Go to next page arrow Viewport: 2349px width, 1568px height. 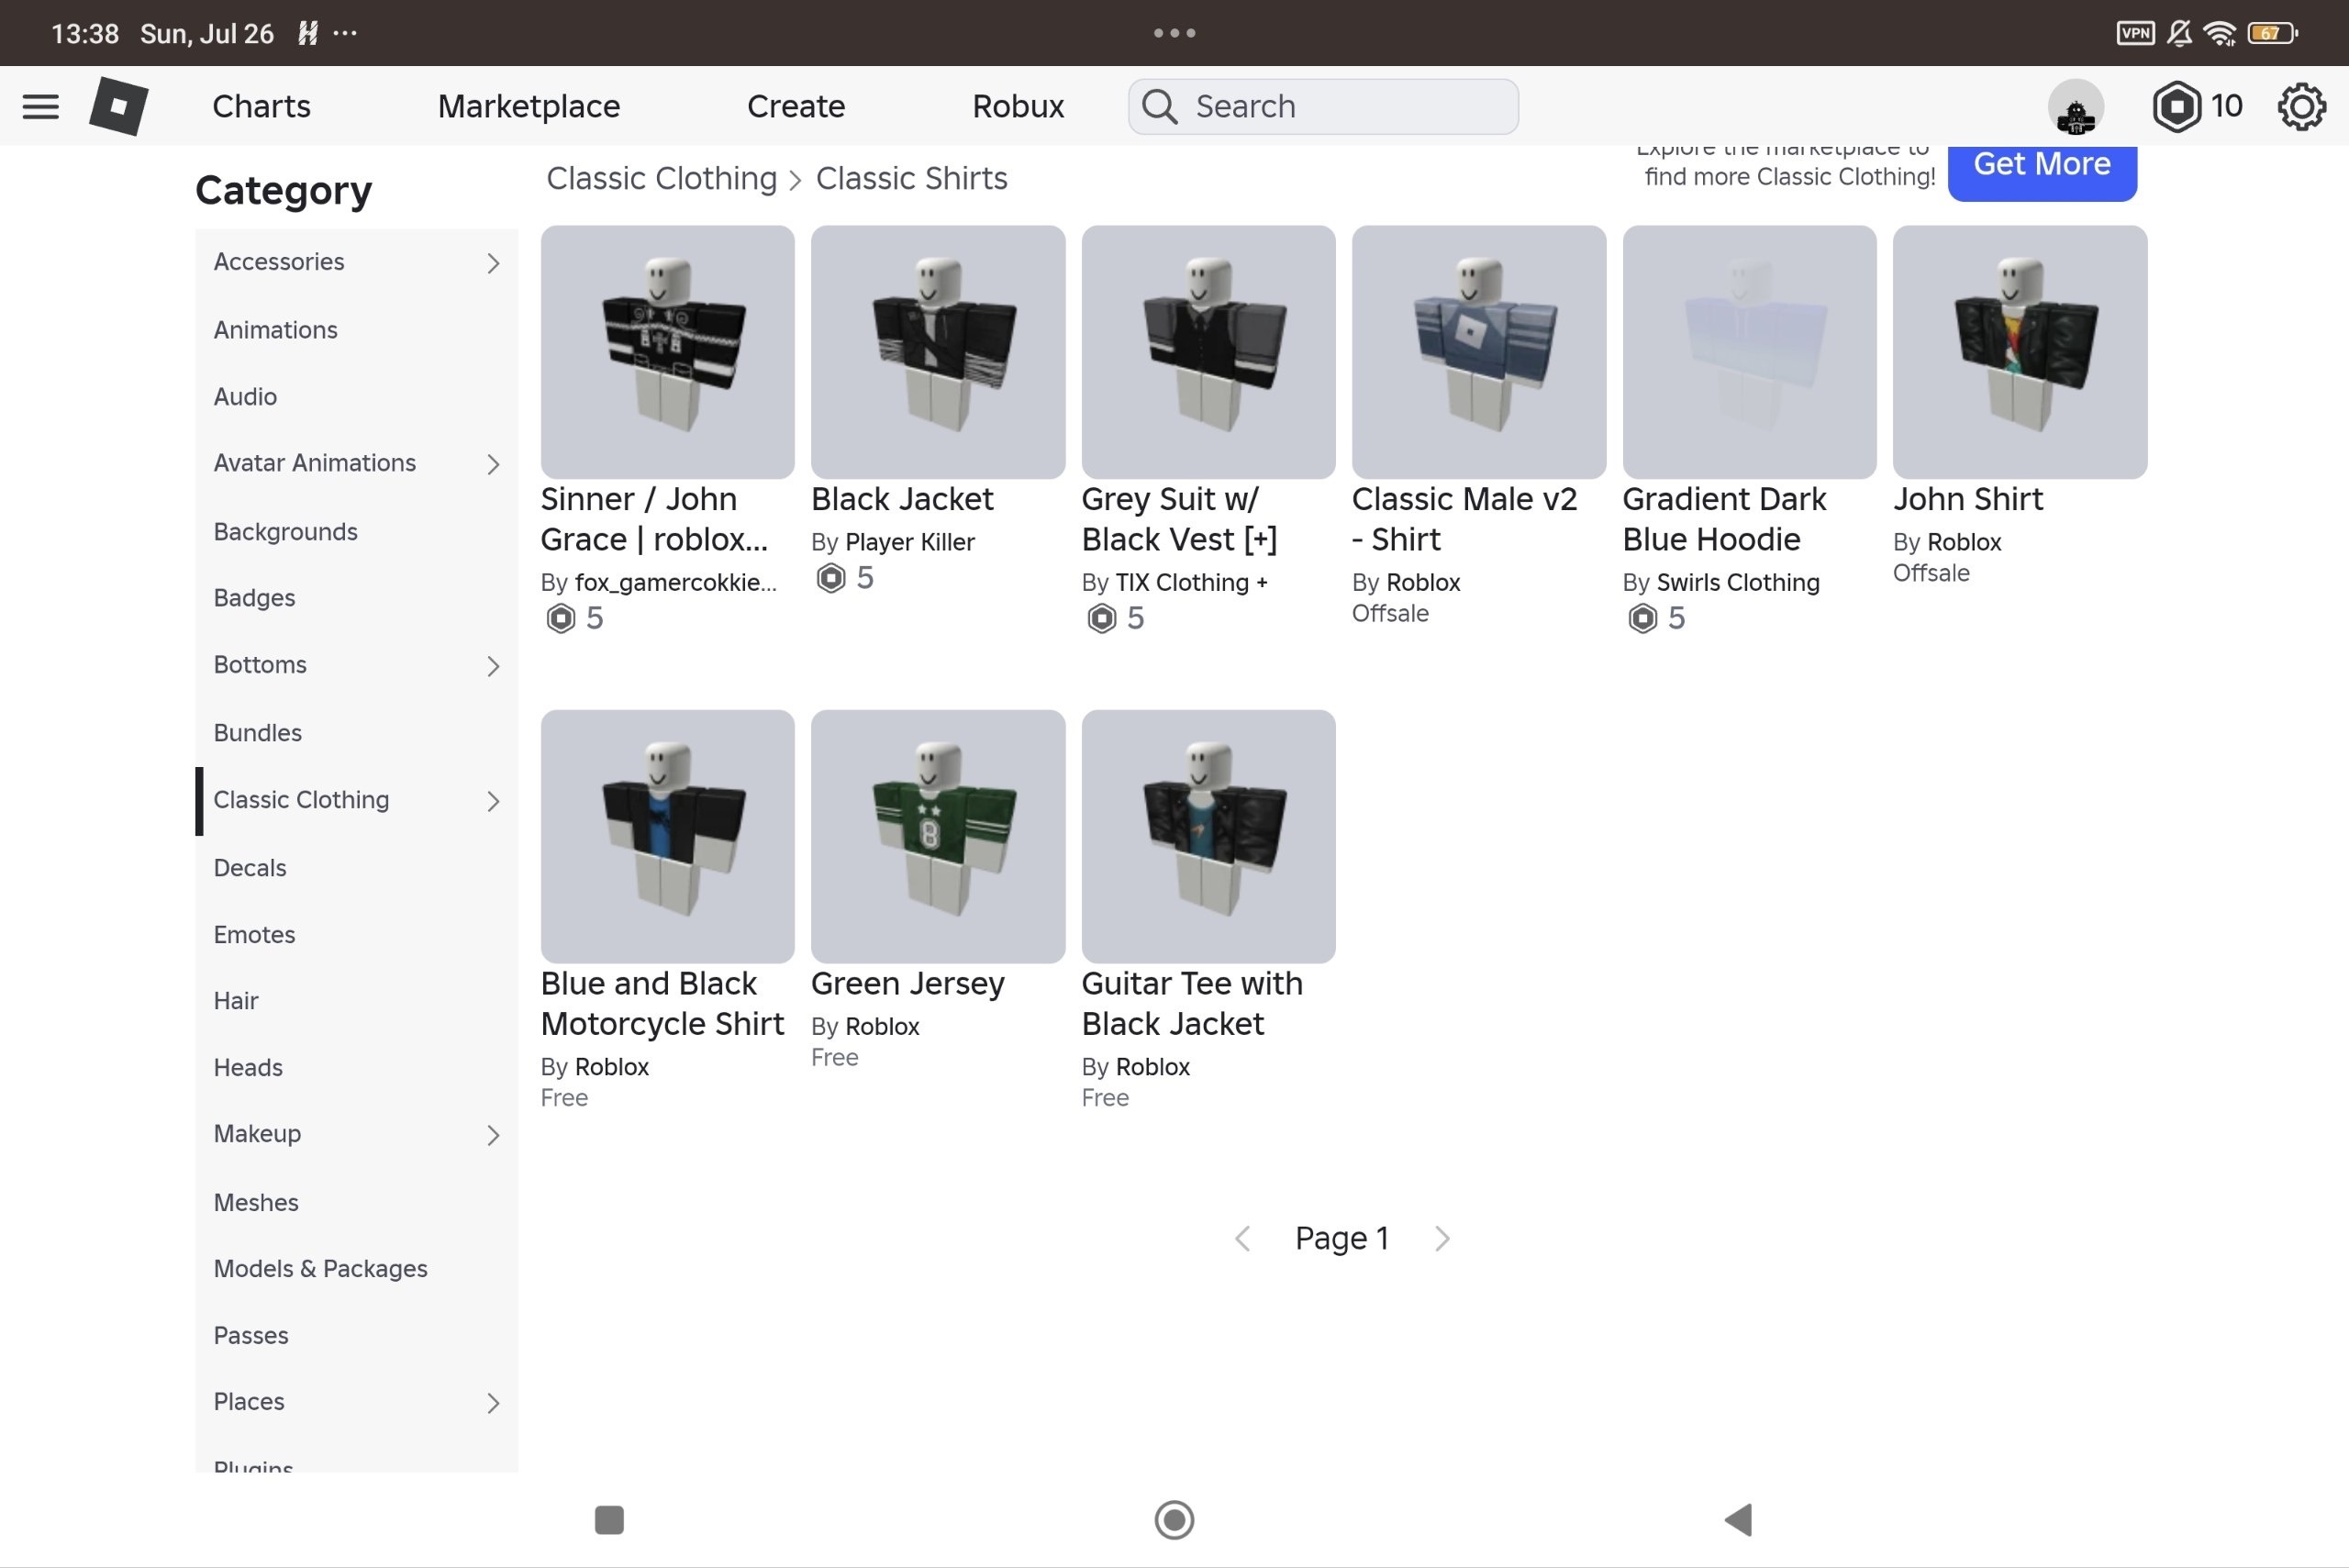pos(1441,1238)
